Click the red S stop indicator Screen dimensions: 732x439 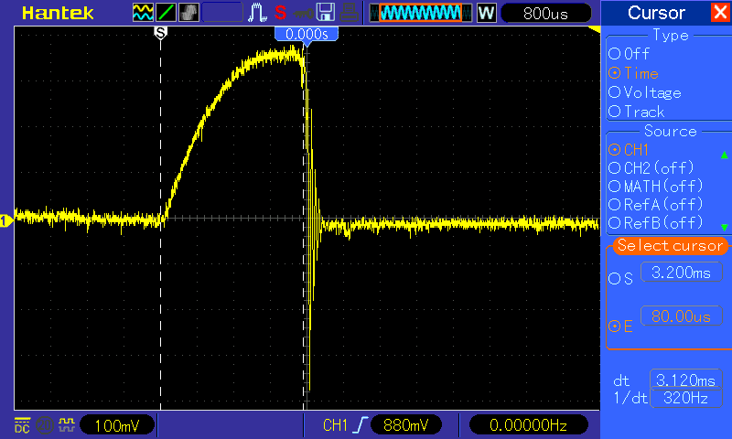(280, 13)
